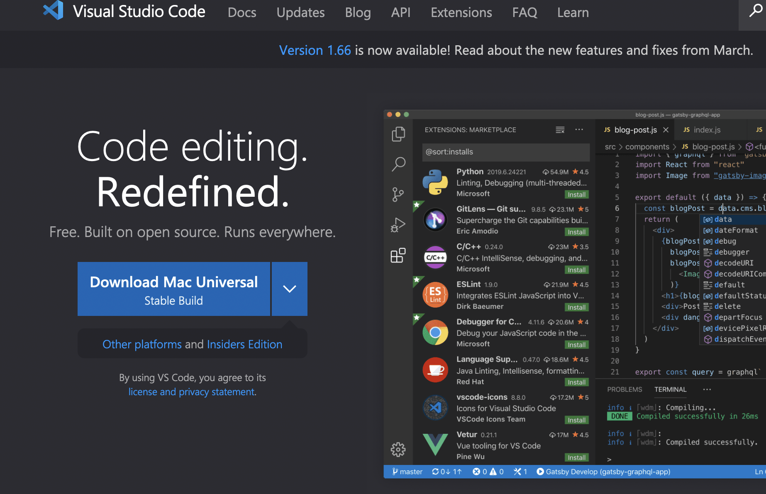The width and height of the screenshot is (766, 494).
Task: Click the Python extension logo
Action: point(435,182)
